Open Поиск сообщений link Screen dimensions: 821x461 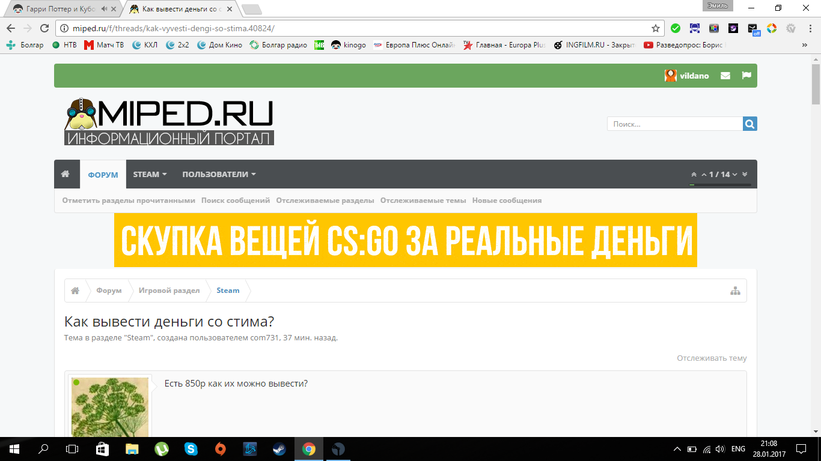236,200
